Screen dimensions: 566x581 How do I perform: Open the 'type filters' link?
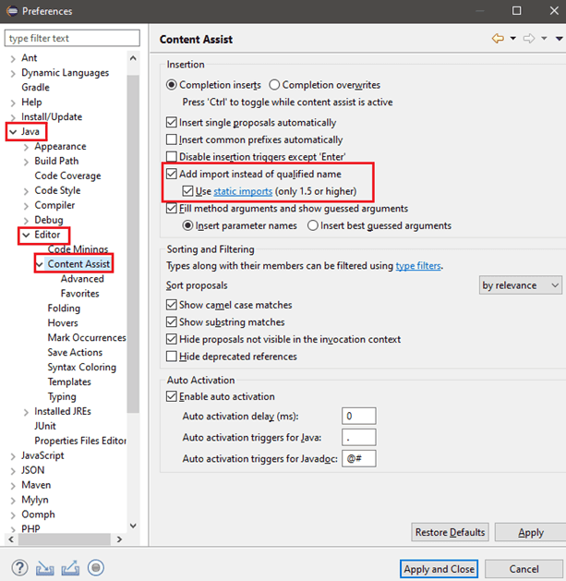click(418, 266)
